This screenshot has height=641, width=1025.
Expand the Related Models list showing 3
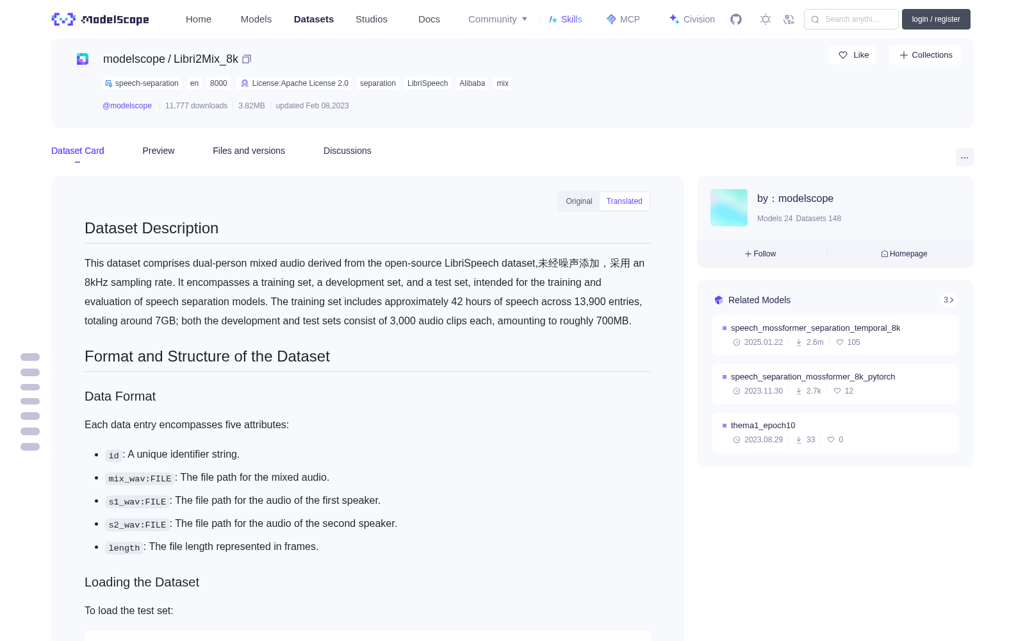(x=949, y=300)
